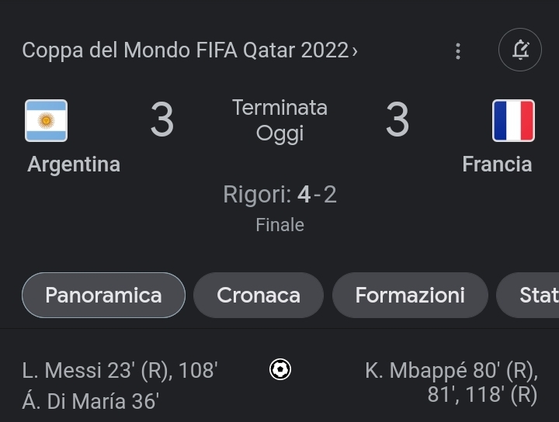This screenshot has height=422, width=559.
Task: Click the Argentina team name
Action: tap(74, 164)
